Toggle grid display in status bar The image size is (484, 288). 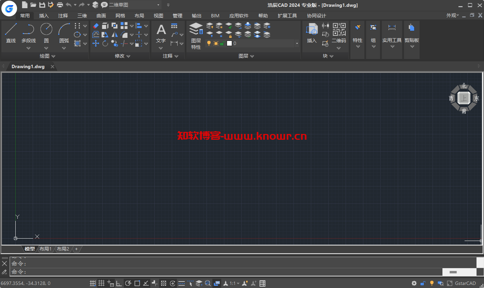(102, 283)
